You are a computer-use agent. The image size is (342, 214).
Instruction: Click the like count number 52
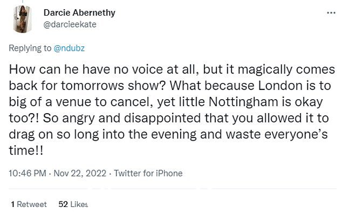pyautogui.click(x=63, y=204)
